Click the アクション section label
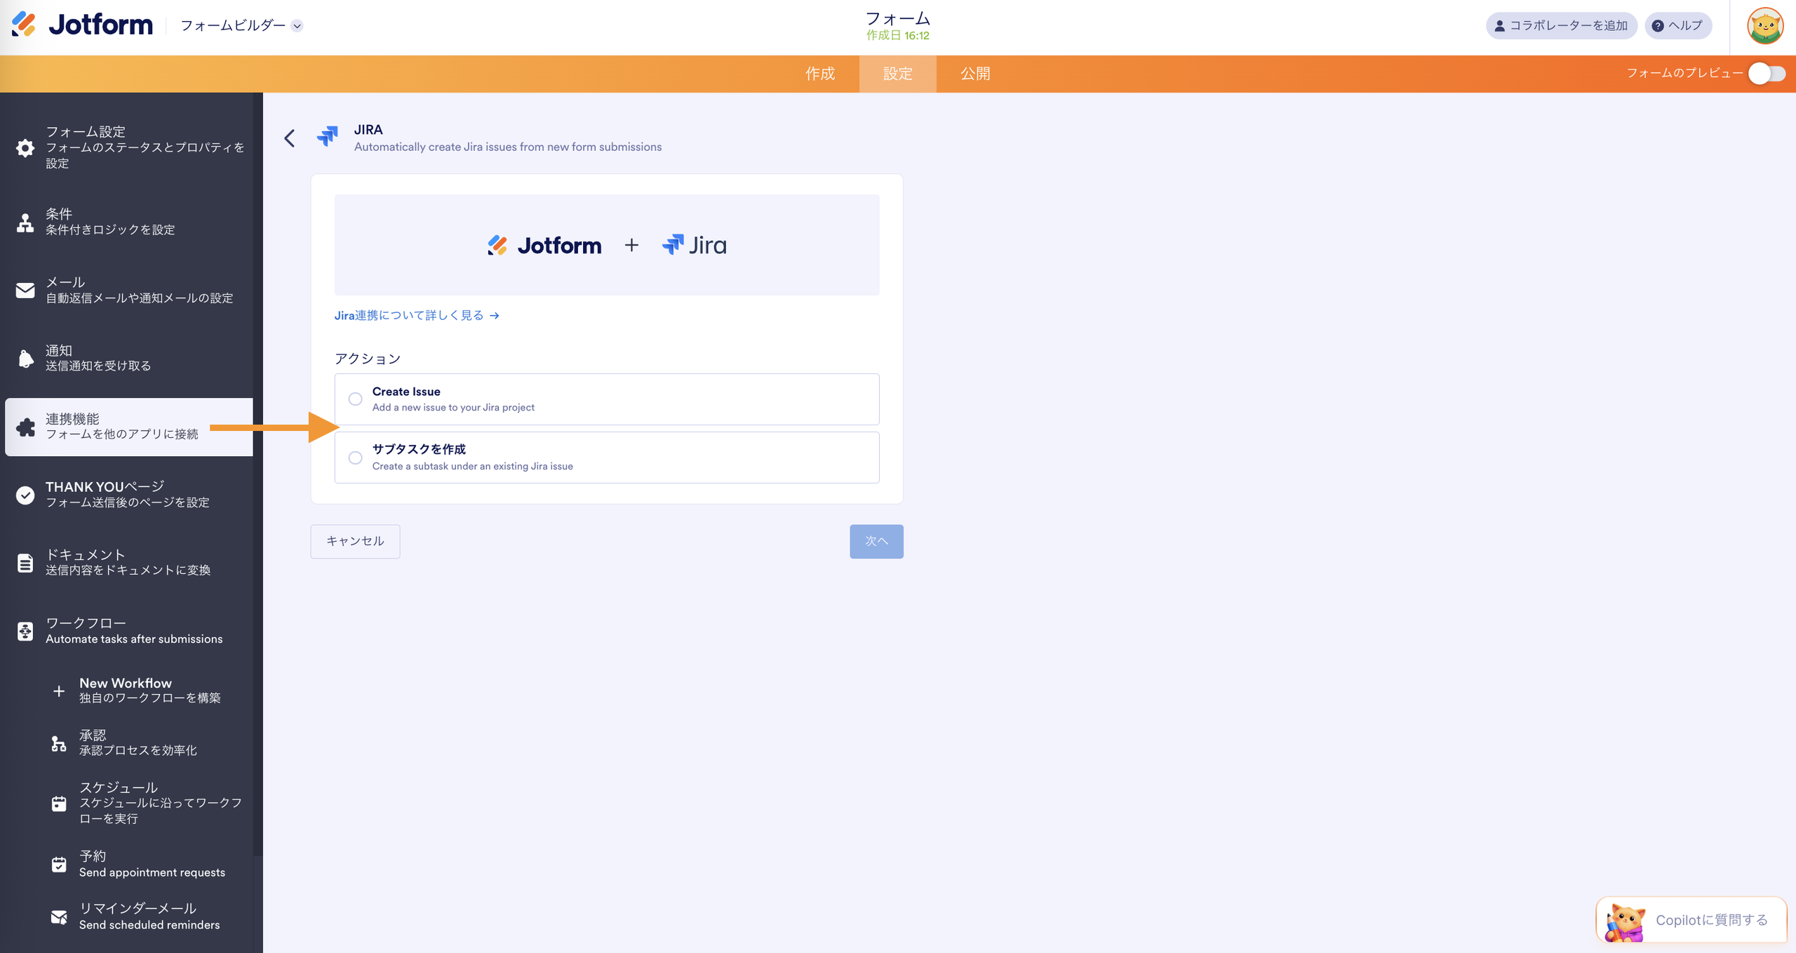Image resolution: width=1796 pixels, height=953 pixels. point(368,359)
